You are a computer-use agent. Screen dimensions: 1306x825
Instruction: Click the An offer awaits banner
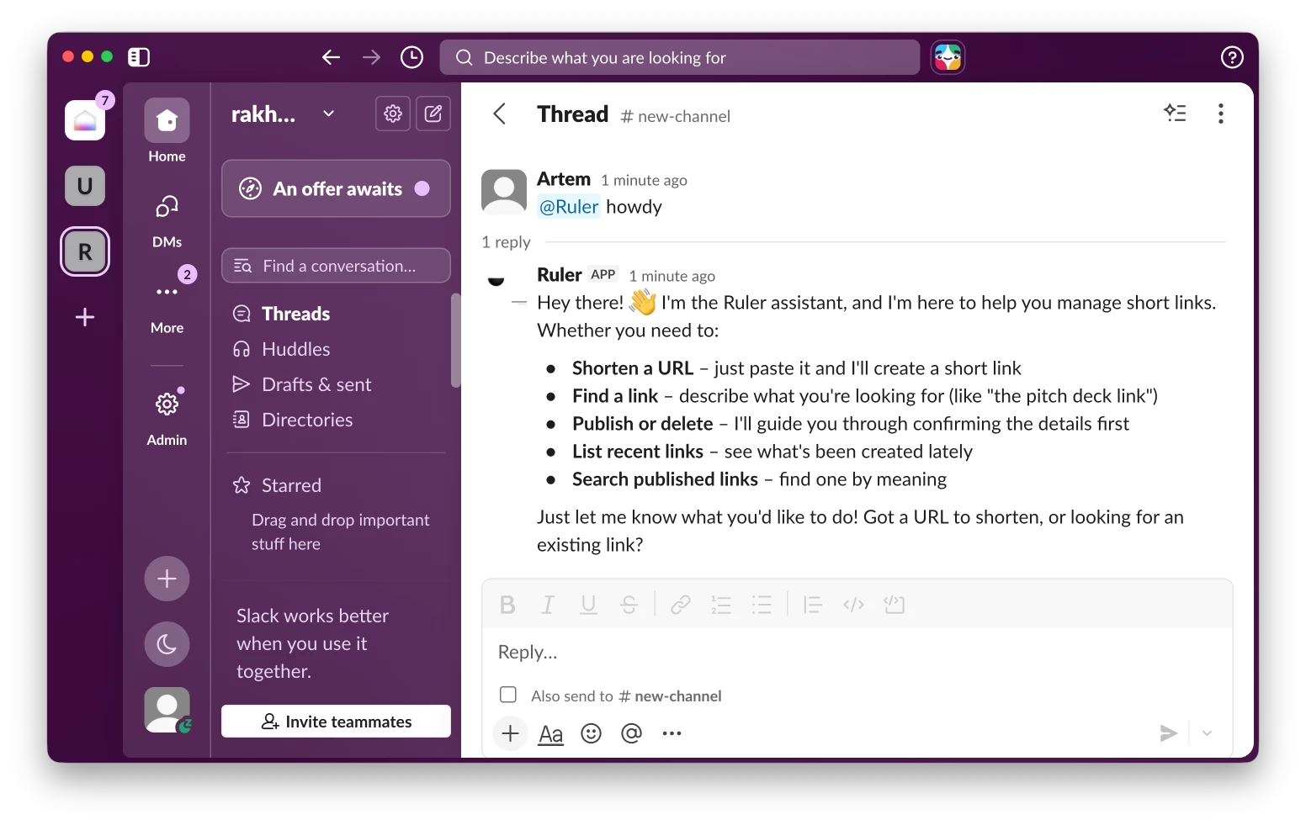coord(336,188)
